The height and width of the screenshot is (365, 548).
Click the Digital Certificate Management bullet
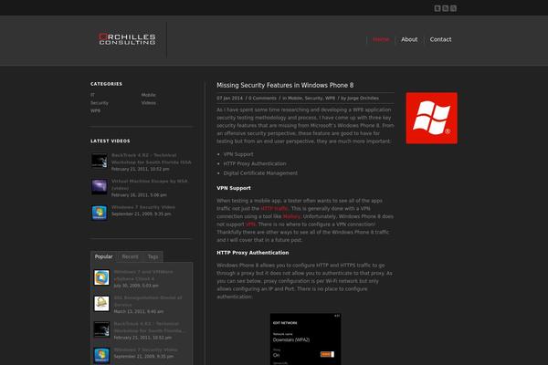(260, 173)
